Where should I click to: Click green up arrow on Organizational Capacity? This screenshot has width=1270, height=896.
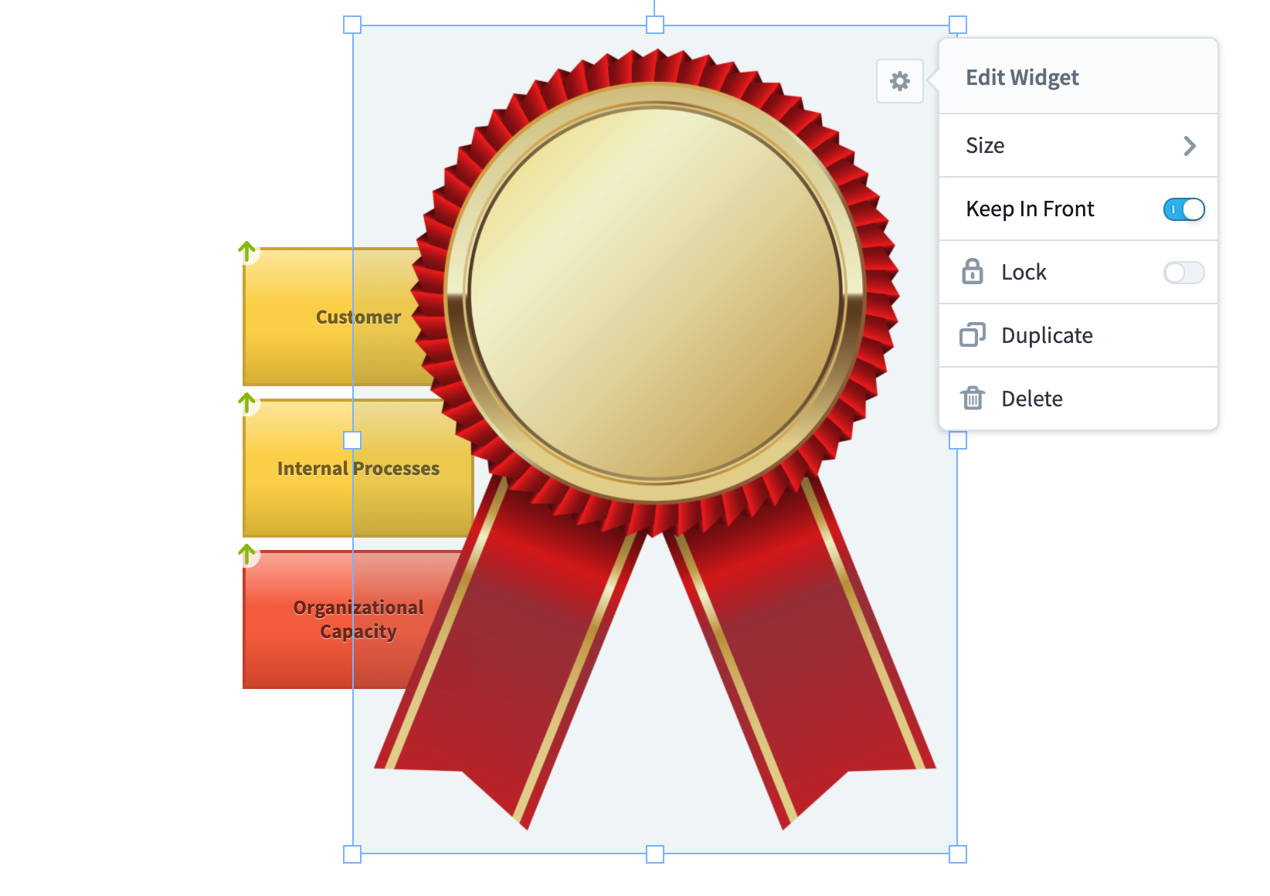pos(247,555)
